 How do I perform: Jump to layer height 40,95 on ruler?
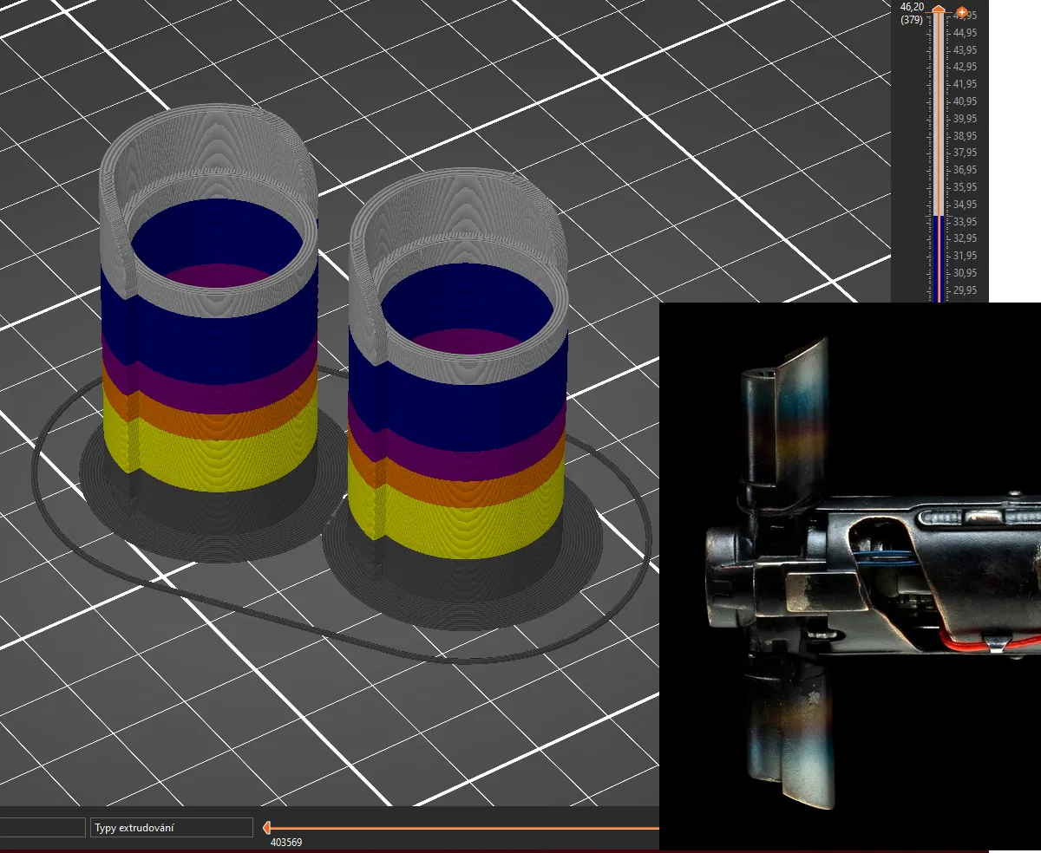coord(965,101)
